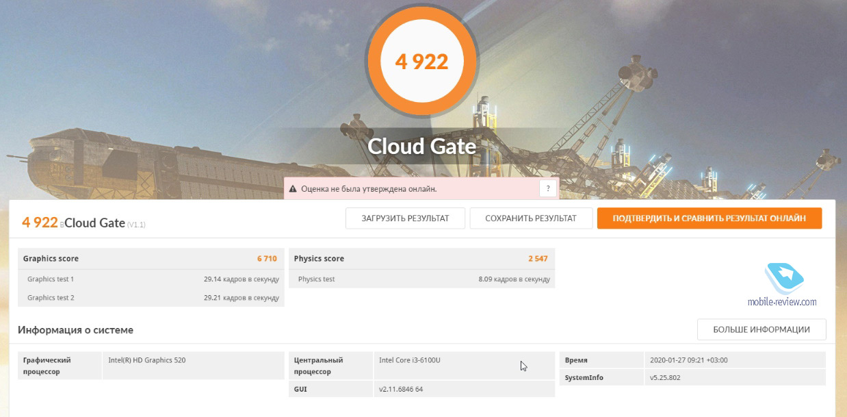Click the 4 922 score in the orange circle
This screenshot has width=847, height=417.
pyautogui.click(x=421, y=62)
